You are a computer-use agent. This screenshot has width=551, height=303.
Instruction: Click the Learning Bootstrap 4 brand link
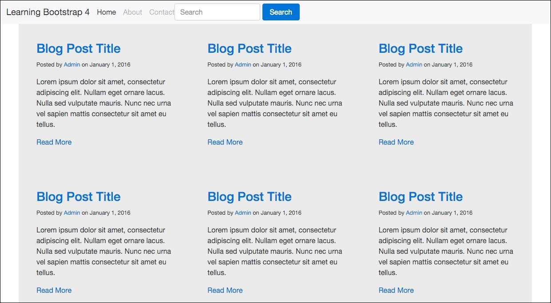tap(47, 12)
